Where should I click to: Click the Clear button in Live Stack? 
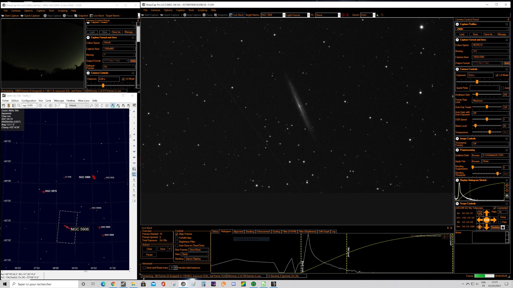[x=149, y=249]
